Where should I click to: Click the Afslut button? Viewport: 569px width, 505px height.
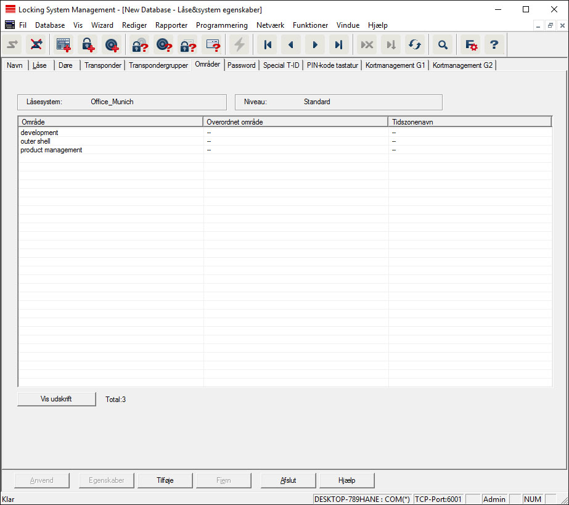click(289, 480)
